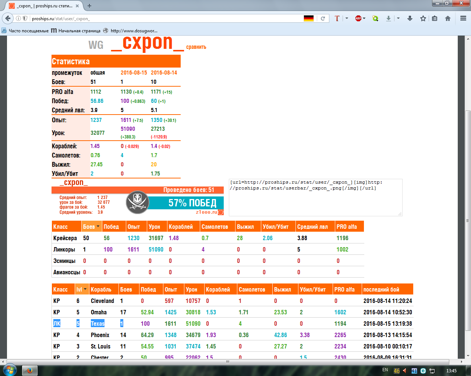
Task: Click Крейсера row in class table
Action: (x=208, y=238)
